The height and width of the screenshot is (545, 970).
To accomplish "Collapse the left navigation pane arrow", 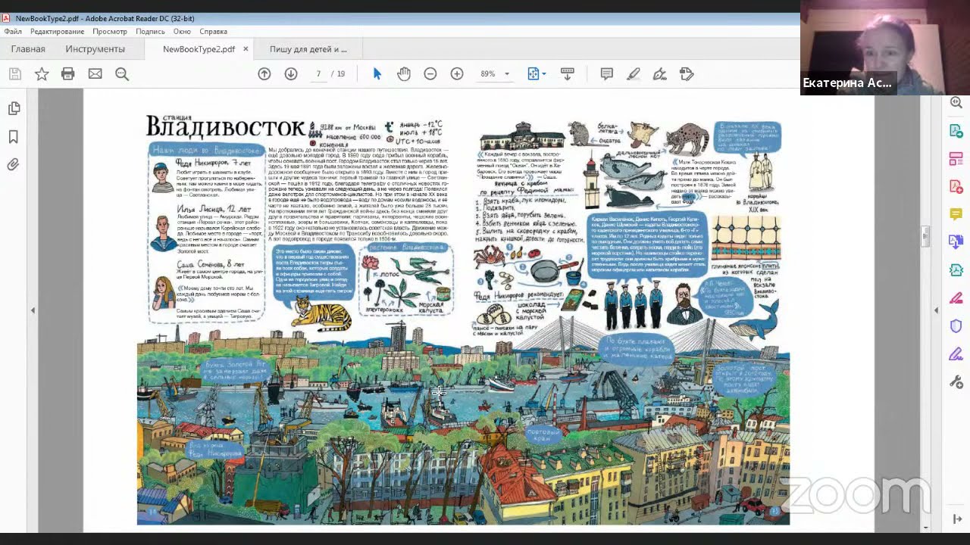I will click(x=33, y=310).
